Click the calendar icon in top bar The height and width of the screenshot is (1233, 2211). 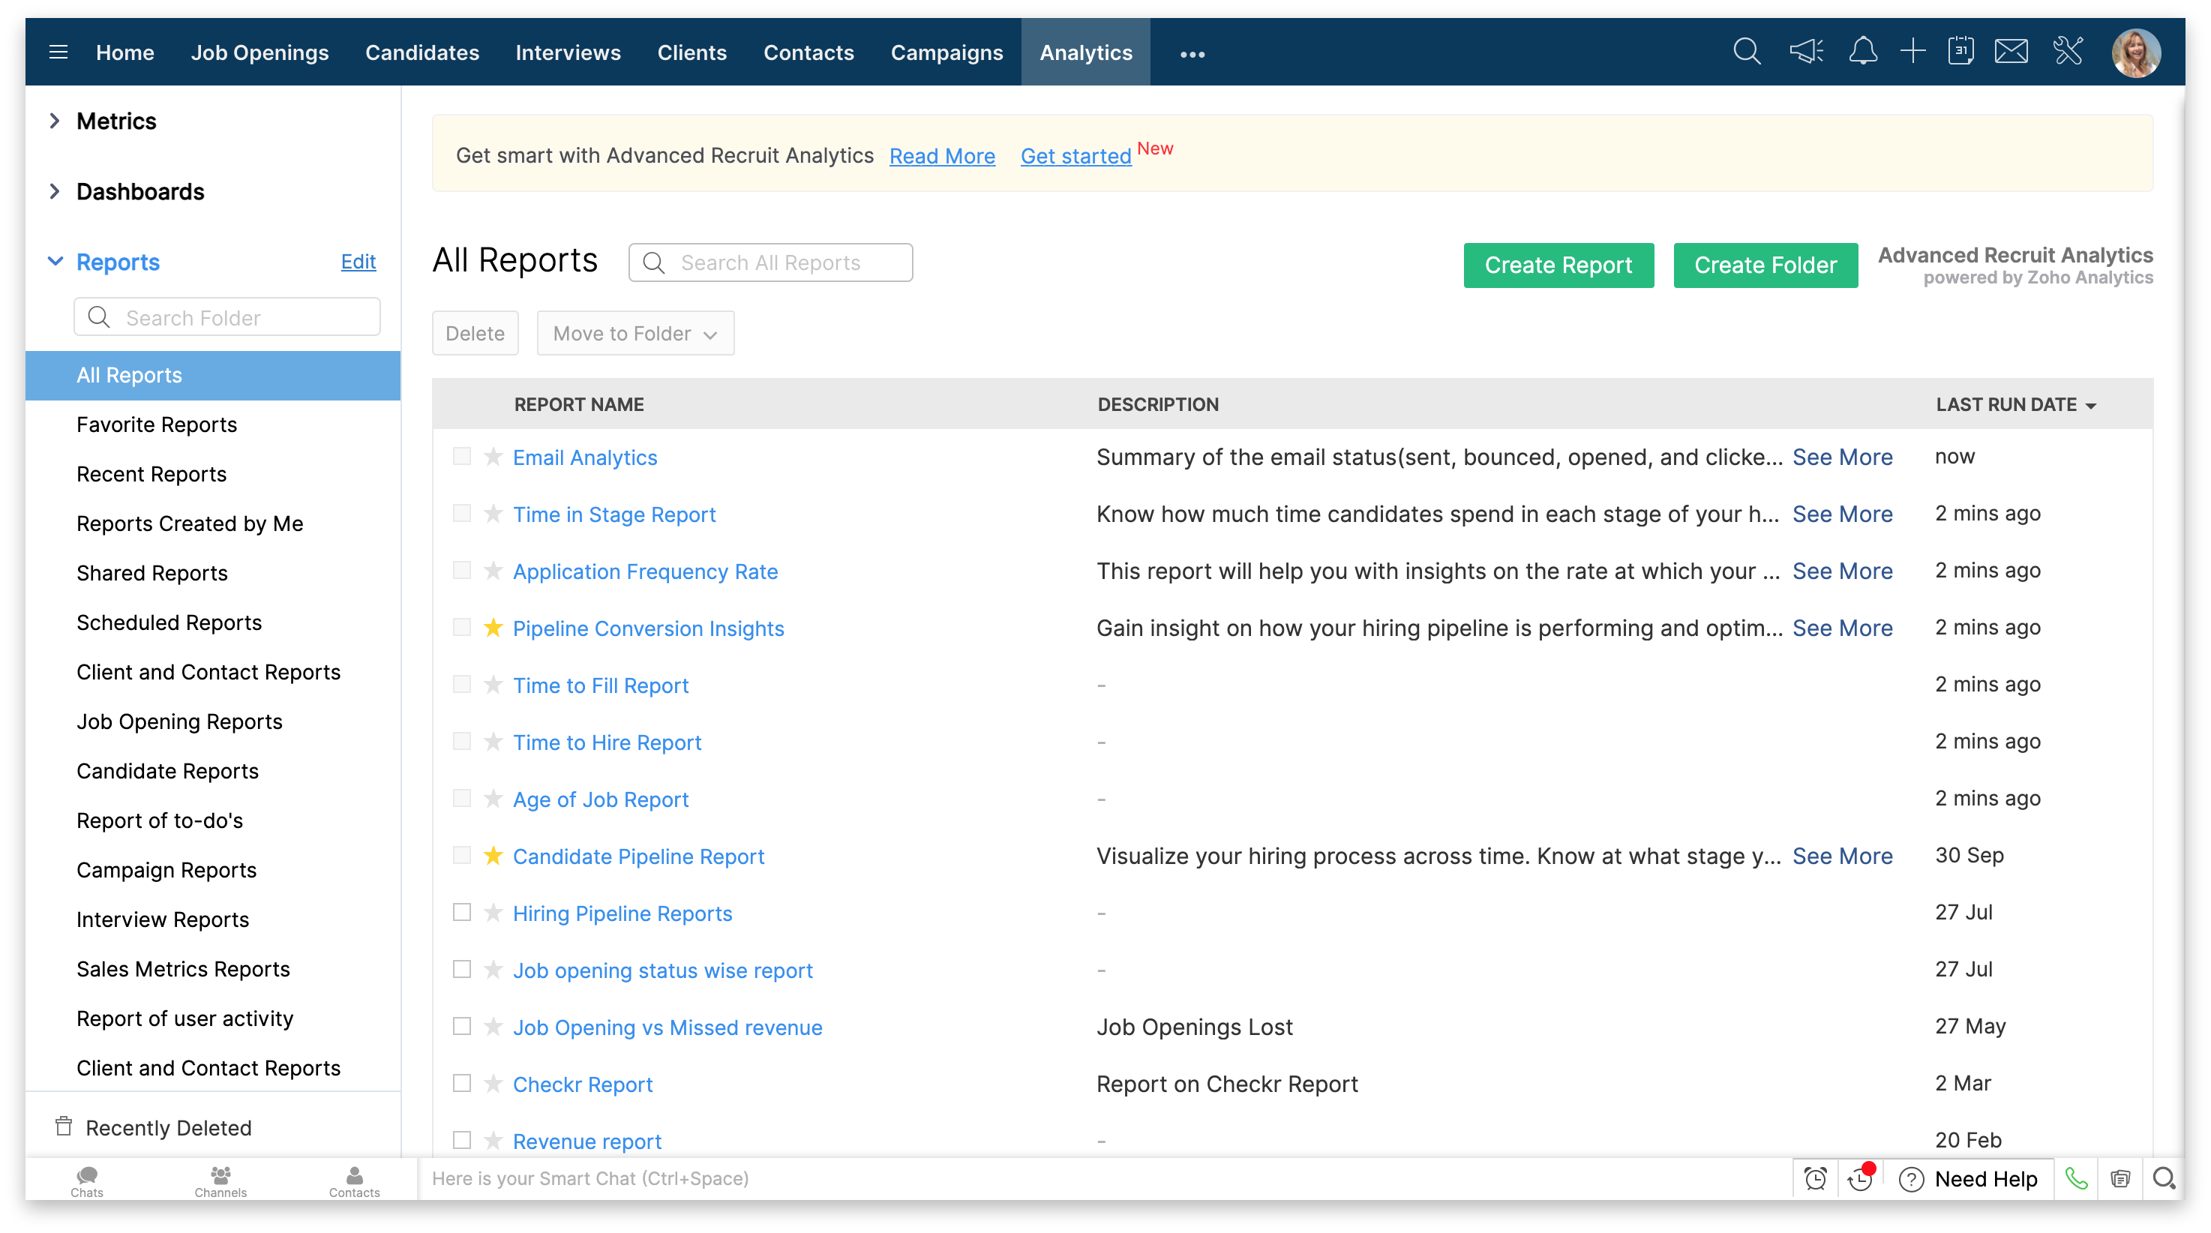click(1960, 52)
